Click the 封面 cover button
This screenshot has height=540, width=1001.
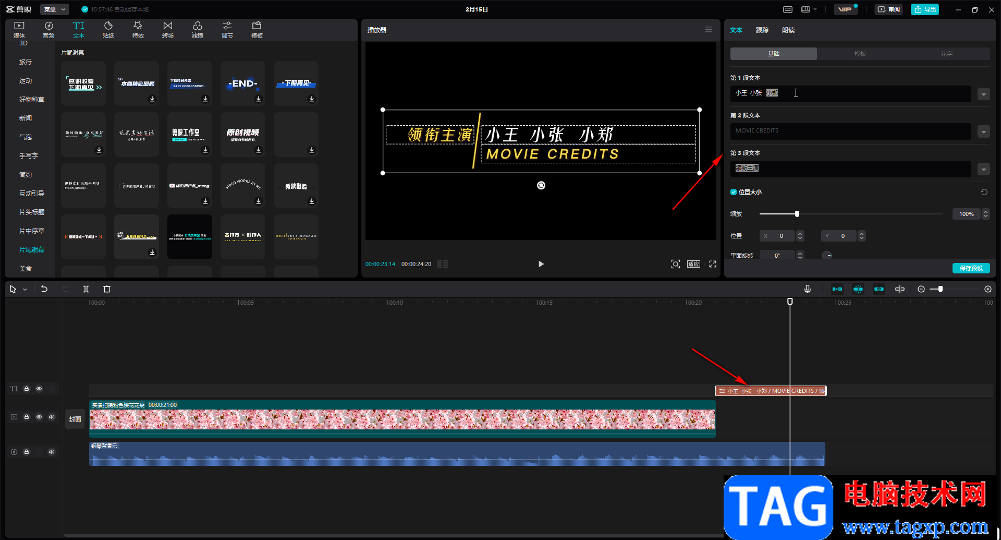click(x=75, y=419)
